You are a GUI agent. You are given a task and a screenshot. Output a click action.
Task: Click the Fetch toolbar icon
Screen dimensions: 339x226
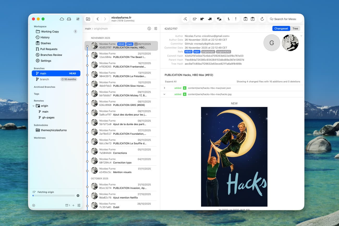coord(195,19)
